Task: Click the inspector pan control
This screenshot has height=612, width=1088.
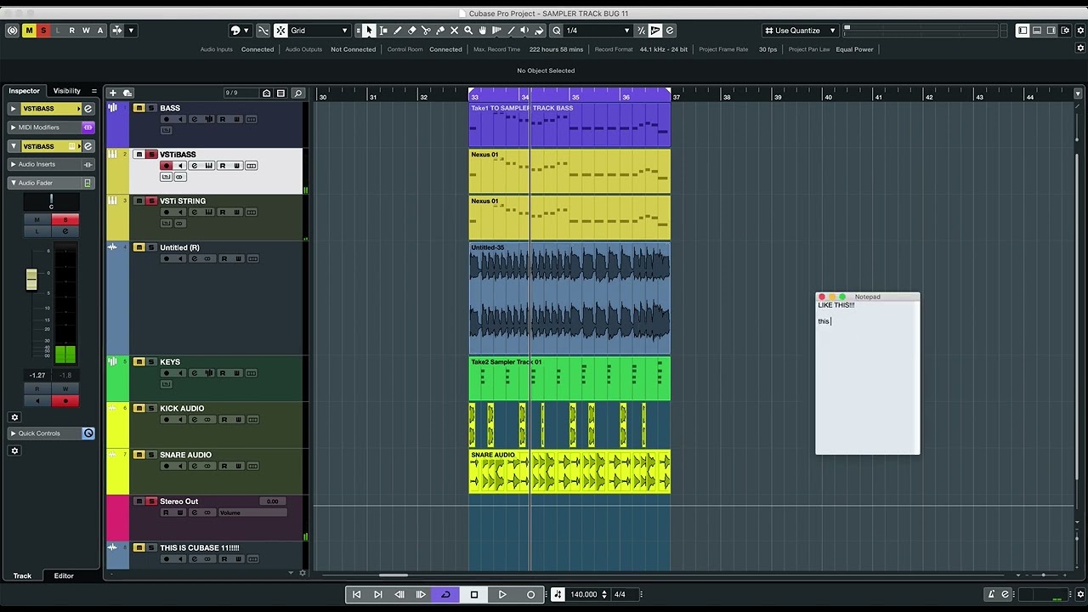Action: pyautogui.click(x=51, y=202)
